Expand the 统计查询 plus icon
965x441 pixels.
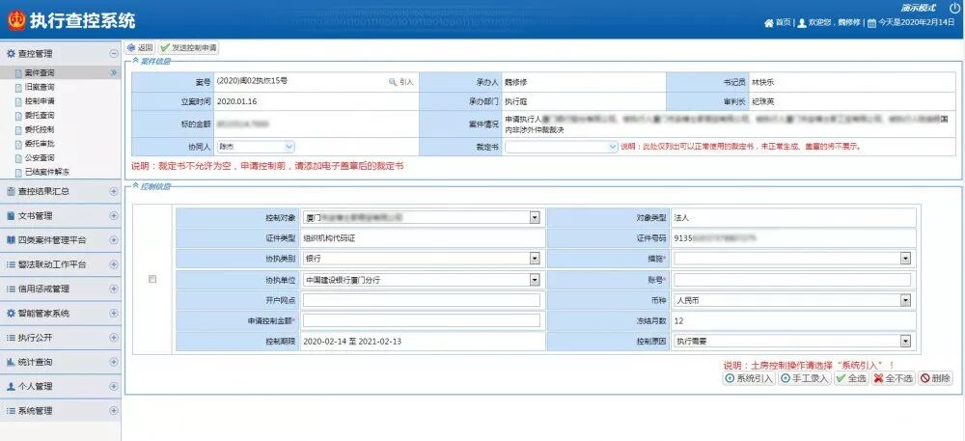(x=113, y=362)
